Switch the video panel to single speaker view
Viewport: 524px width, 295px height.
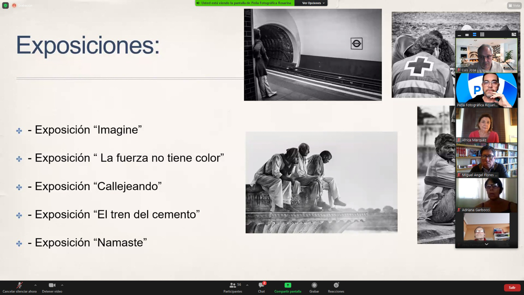pyautogui.click(x=467, y=35)
